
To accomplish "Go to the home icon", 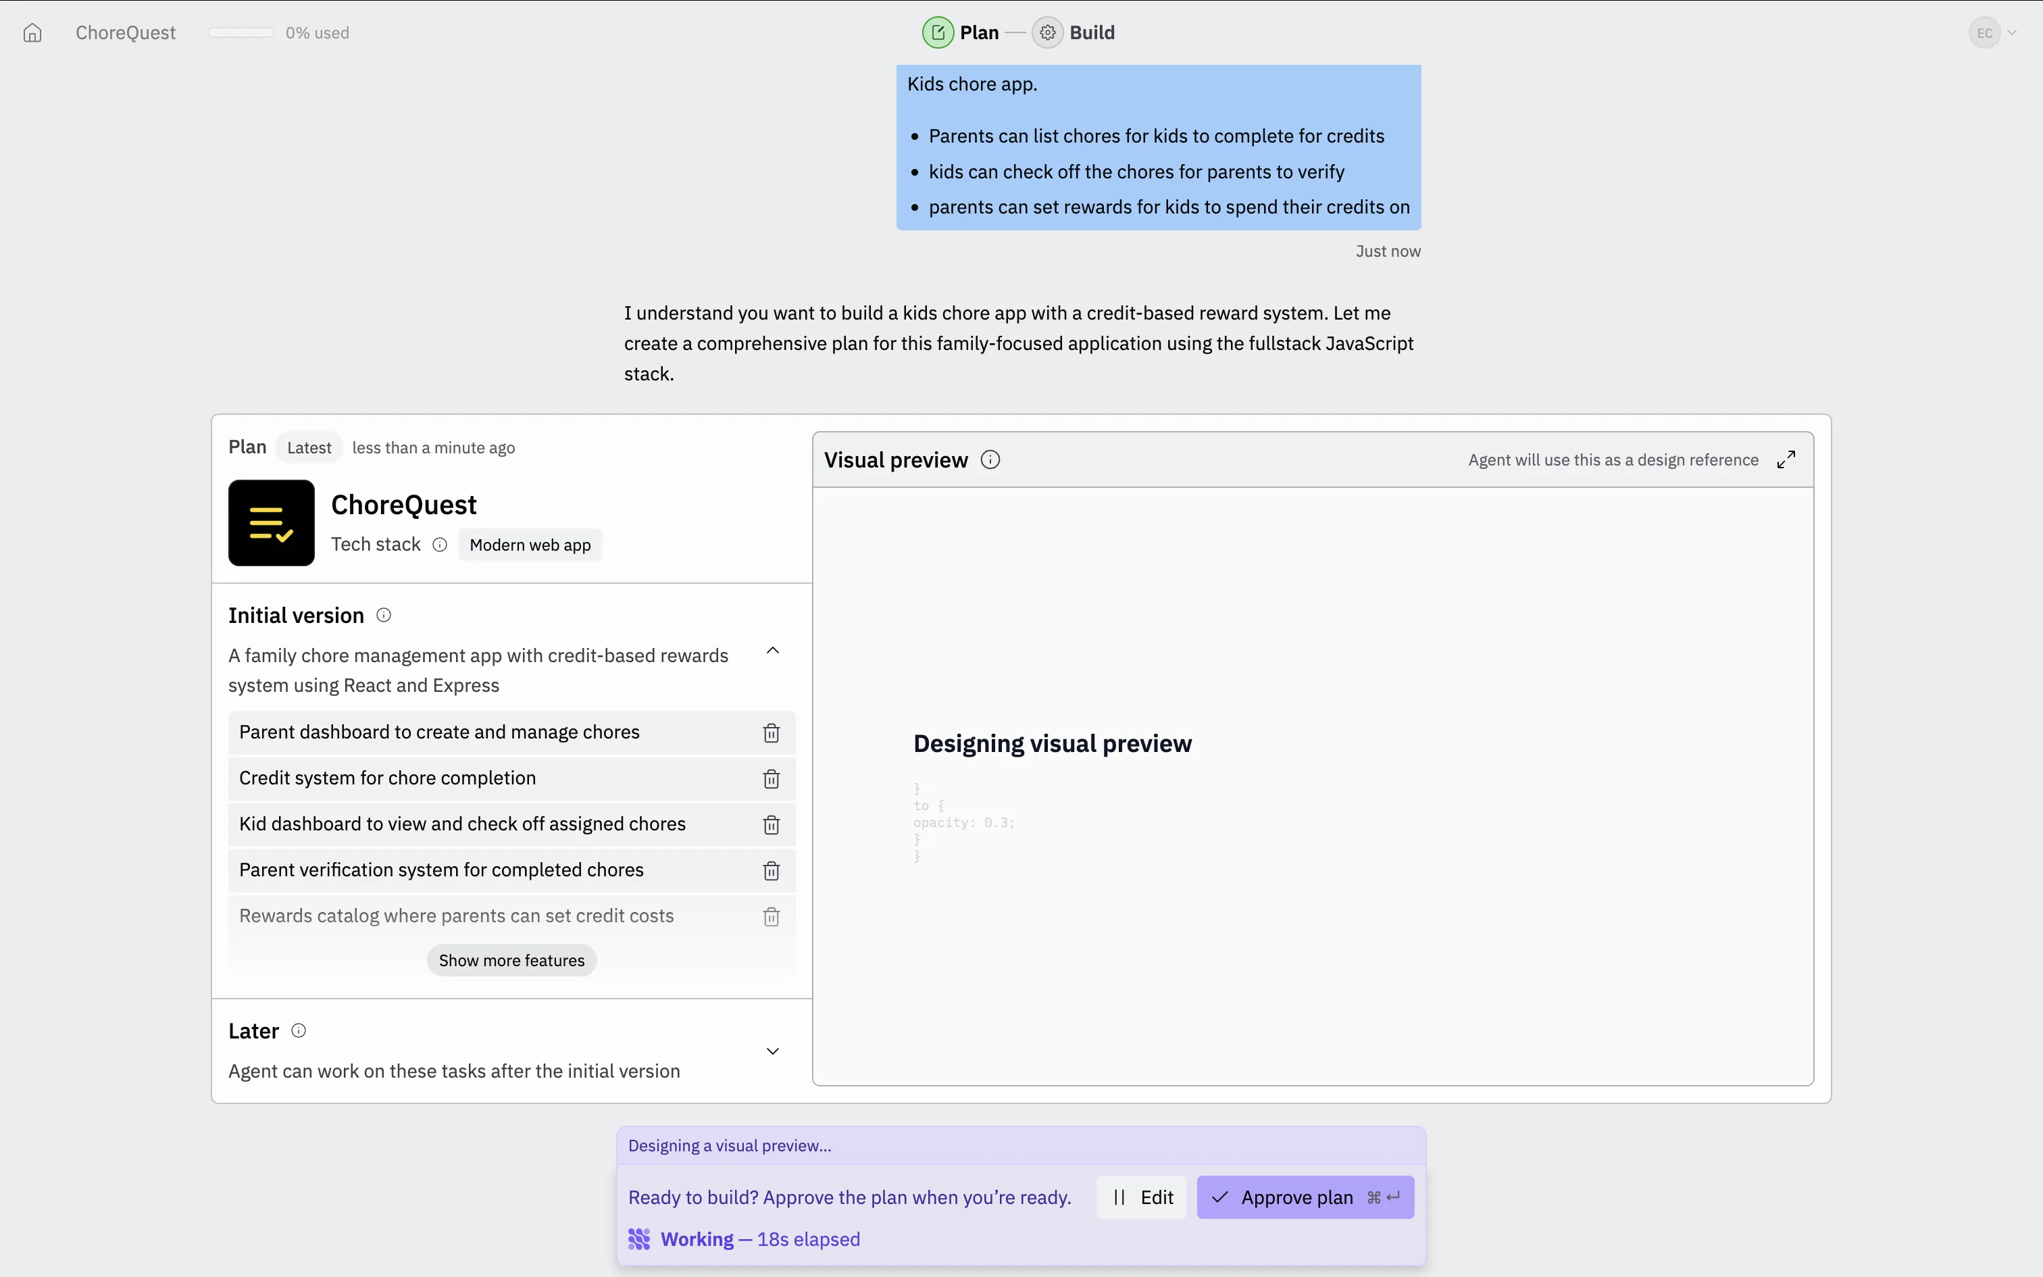I will click(32, 33).
